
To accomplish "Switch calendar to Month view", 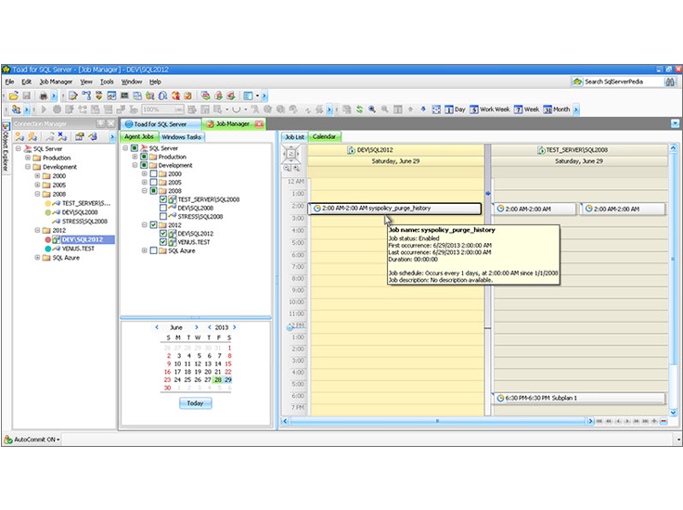I will 557,109.
